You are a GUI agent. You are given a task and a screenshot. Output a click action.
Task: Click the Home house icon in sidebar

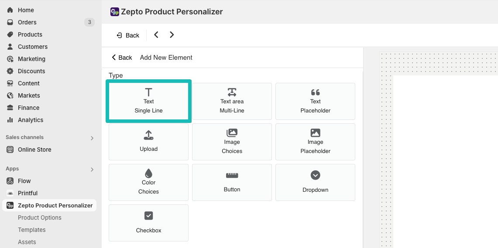pyautogui.click(x=10, y=10)
